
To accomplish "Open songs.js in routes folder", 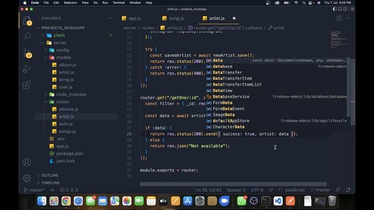I will 67,131.
